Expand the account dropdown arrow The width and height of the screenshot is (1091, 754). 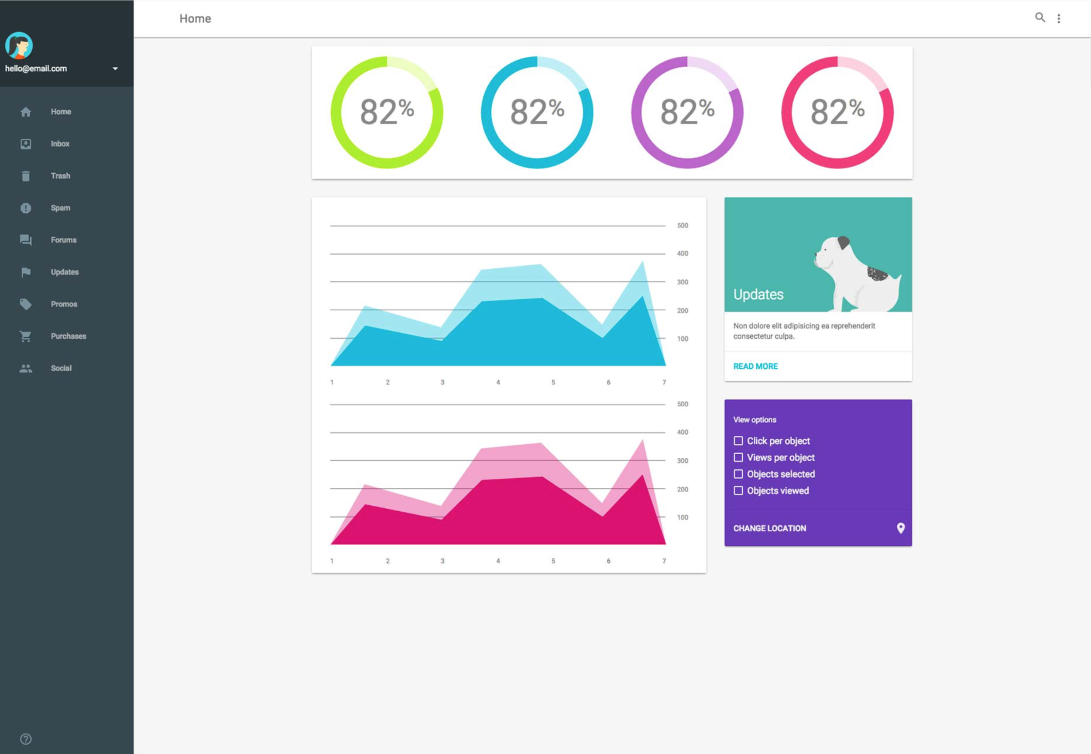[x=115, y=69]
